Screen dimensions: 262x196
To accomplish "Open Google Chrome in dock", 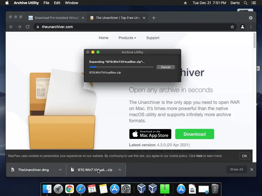I will (x=70, y=189).
